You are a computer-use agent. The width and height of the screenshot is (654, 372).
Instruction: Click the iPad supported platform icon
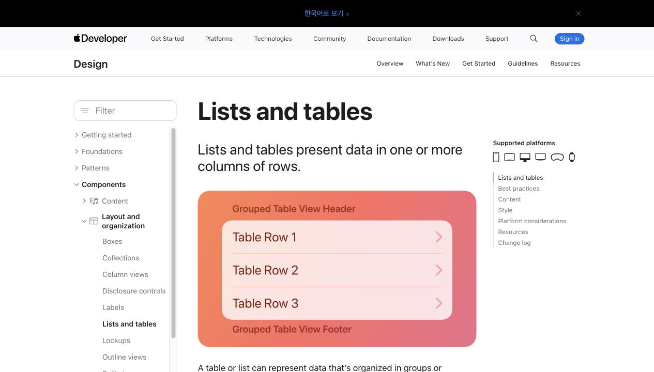[509, 157]
